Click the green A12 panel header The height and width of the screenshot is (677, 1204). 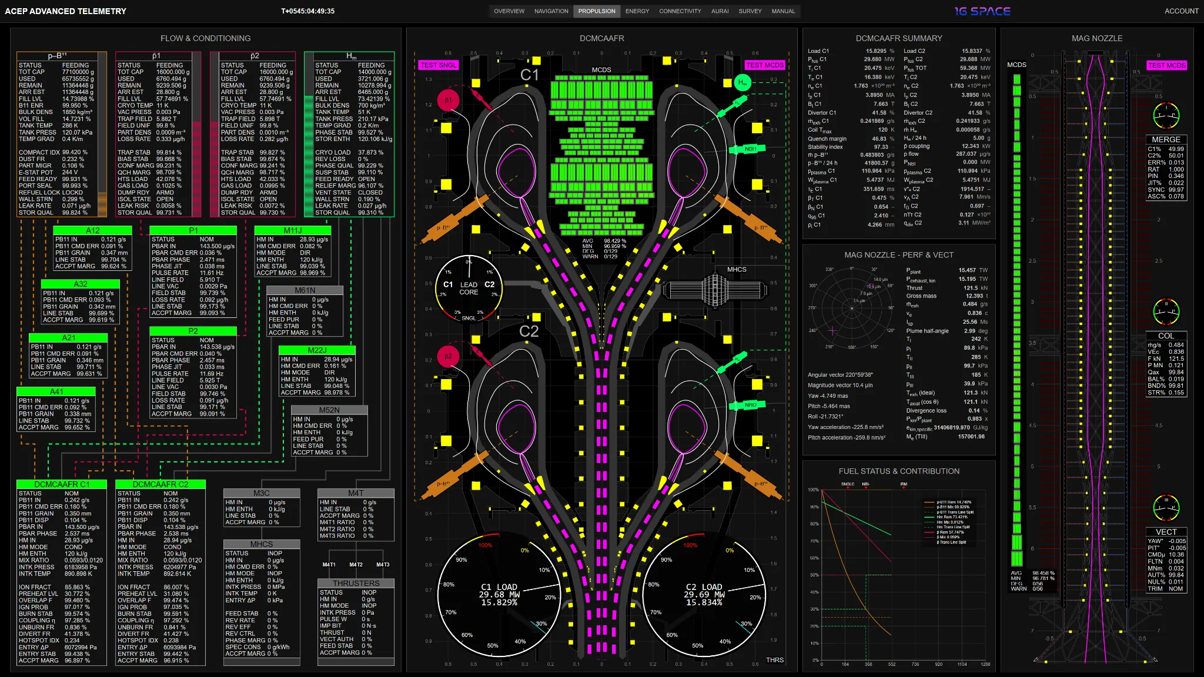(x=92, y=230)
